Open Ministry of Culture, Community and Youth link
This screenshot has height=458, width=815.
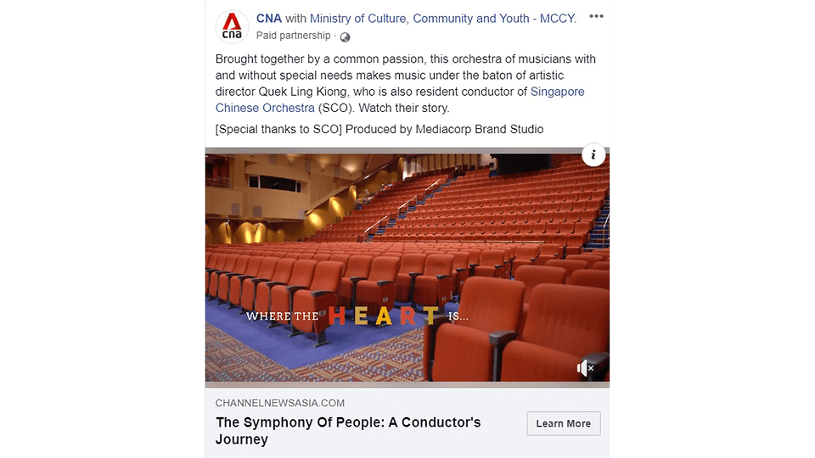pyautogui.click(x=443, y=18)
